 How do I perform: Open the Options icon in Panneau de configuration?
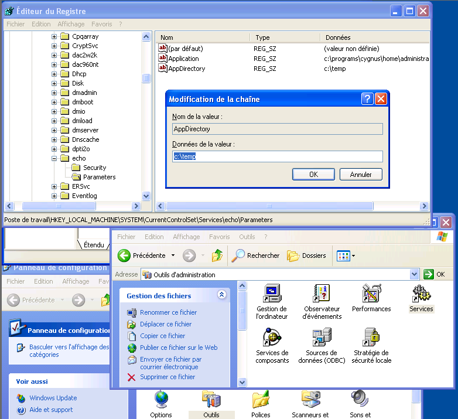point(162,400)
